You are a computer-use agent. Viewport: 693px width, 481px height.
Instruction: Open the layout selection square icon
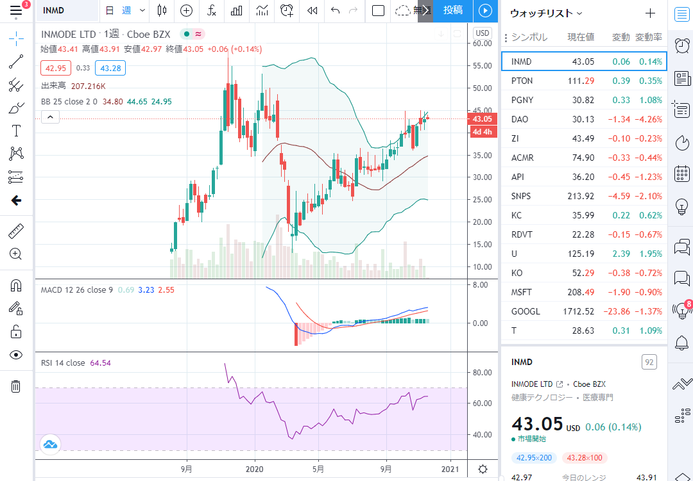(x=379, y=11)
